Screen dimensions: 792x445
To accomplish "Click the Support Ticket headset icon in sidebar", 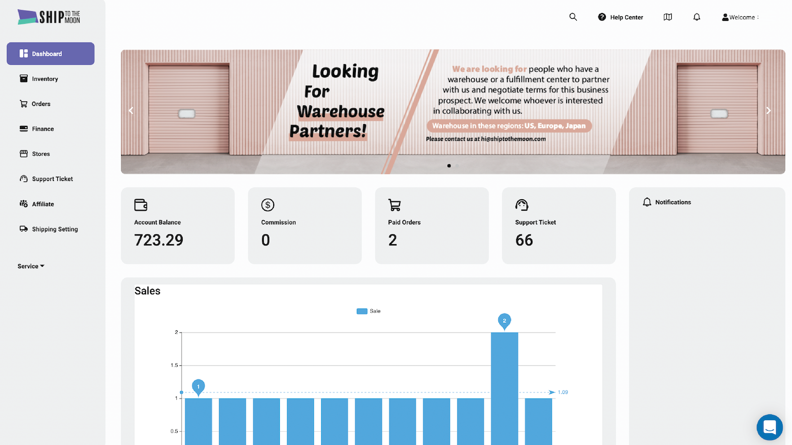I will (24, 178).
